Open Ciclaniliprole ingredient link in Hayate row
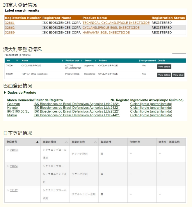192x207 pixels. click(x=151, y=108)
